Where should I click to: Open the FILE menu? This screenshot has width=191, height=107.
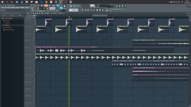point(2,7)
